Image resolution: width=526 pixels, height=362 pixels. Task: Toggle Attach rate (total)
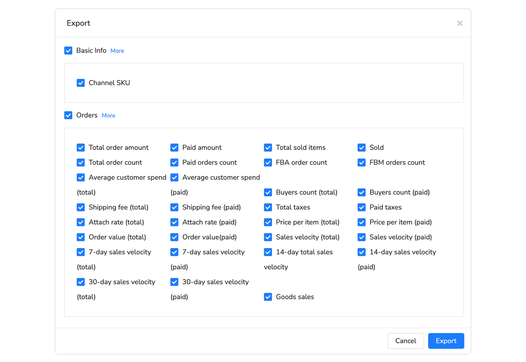coord(81,222)
